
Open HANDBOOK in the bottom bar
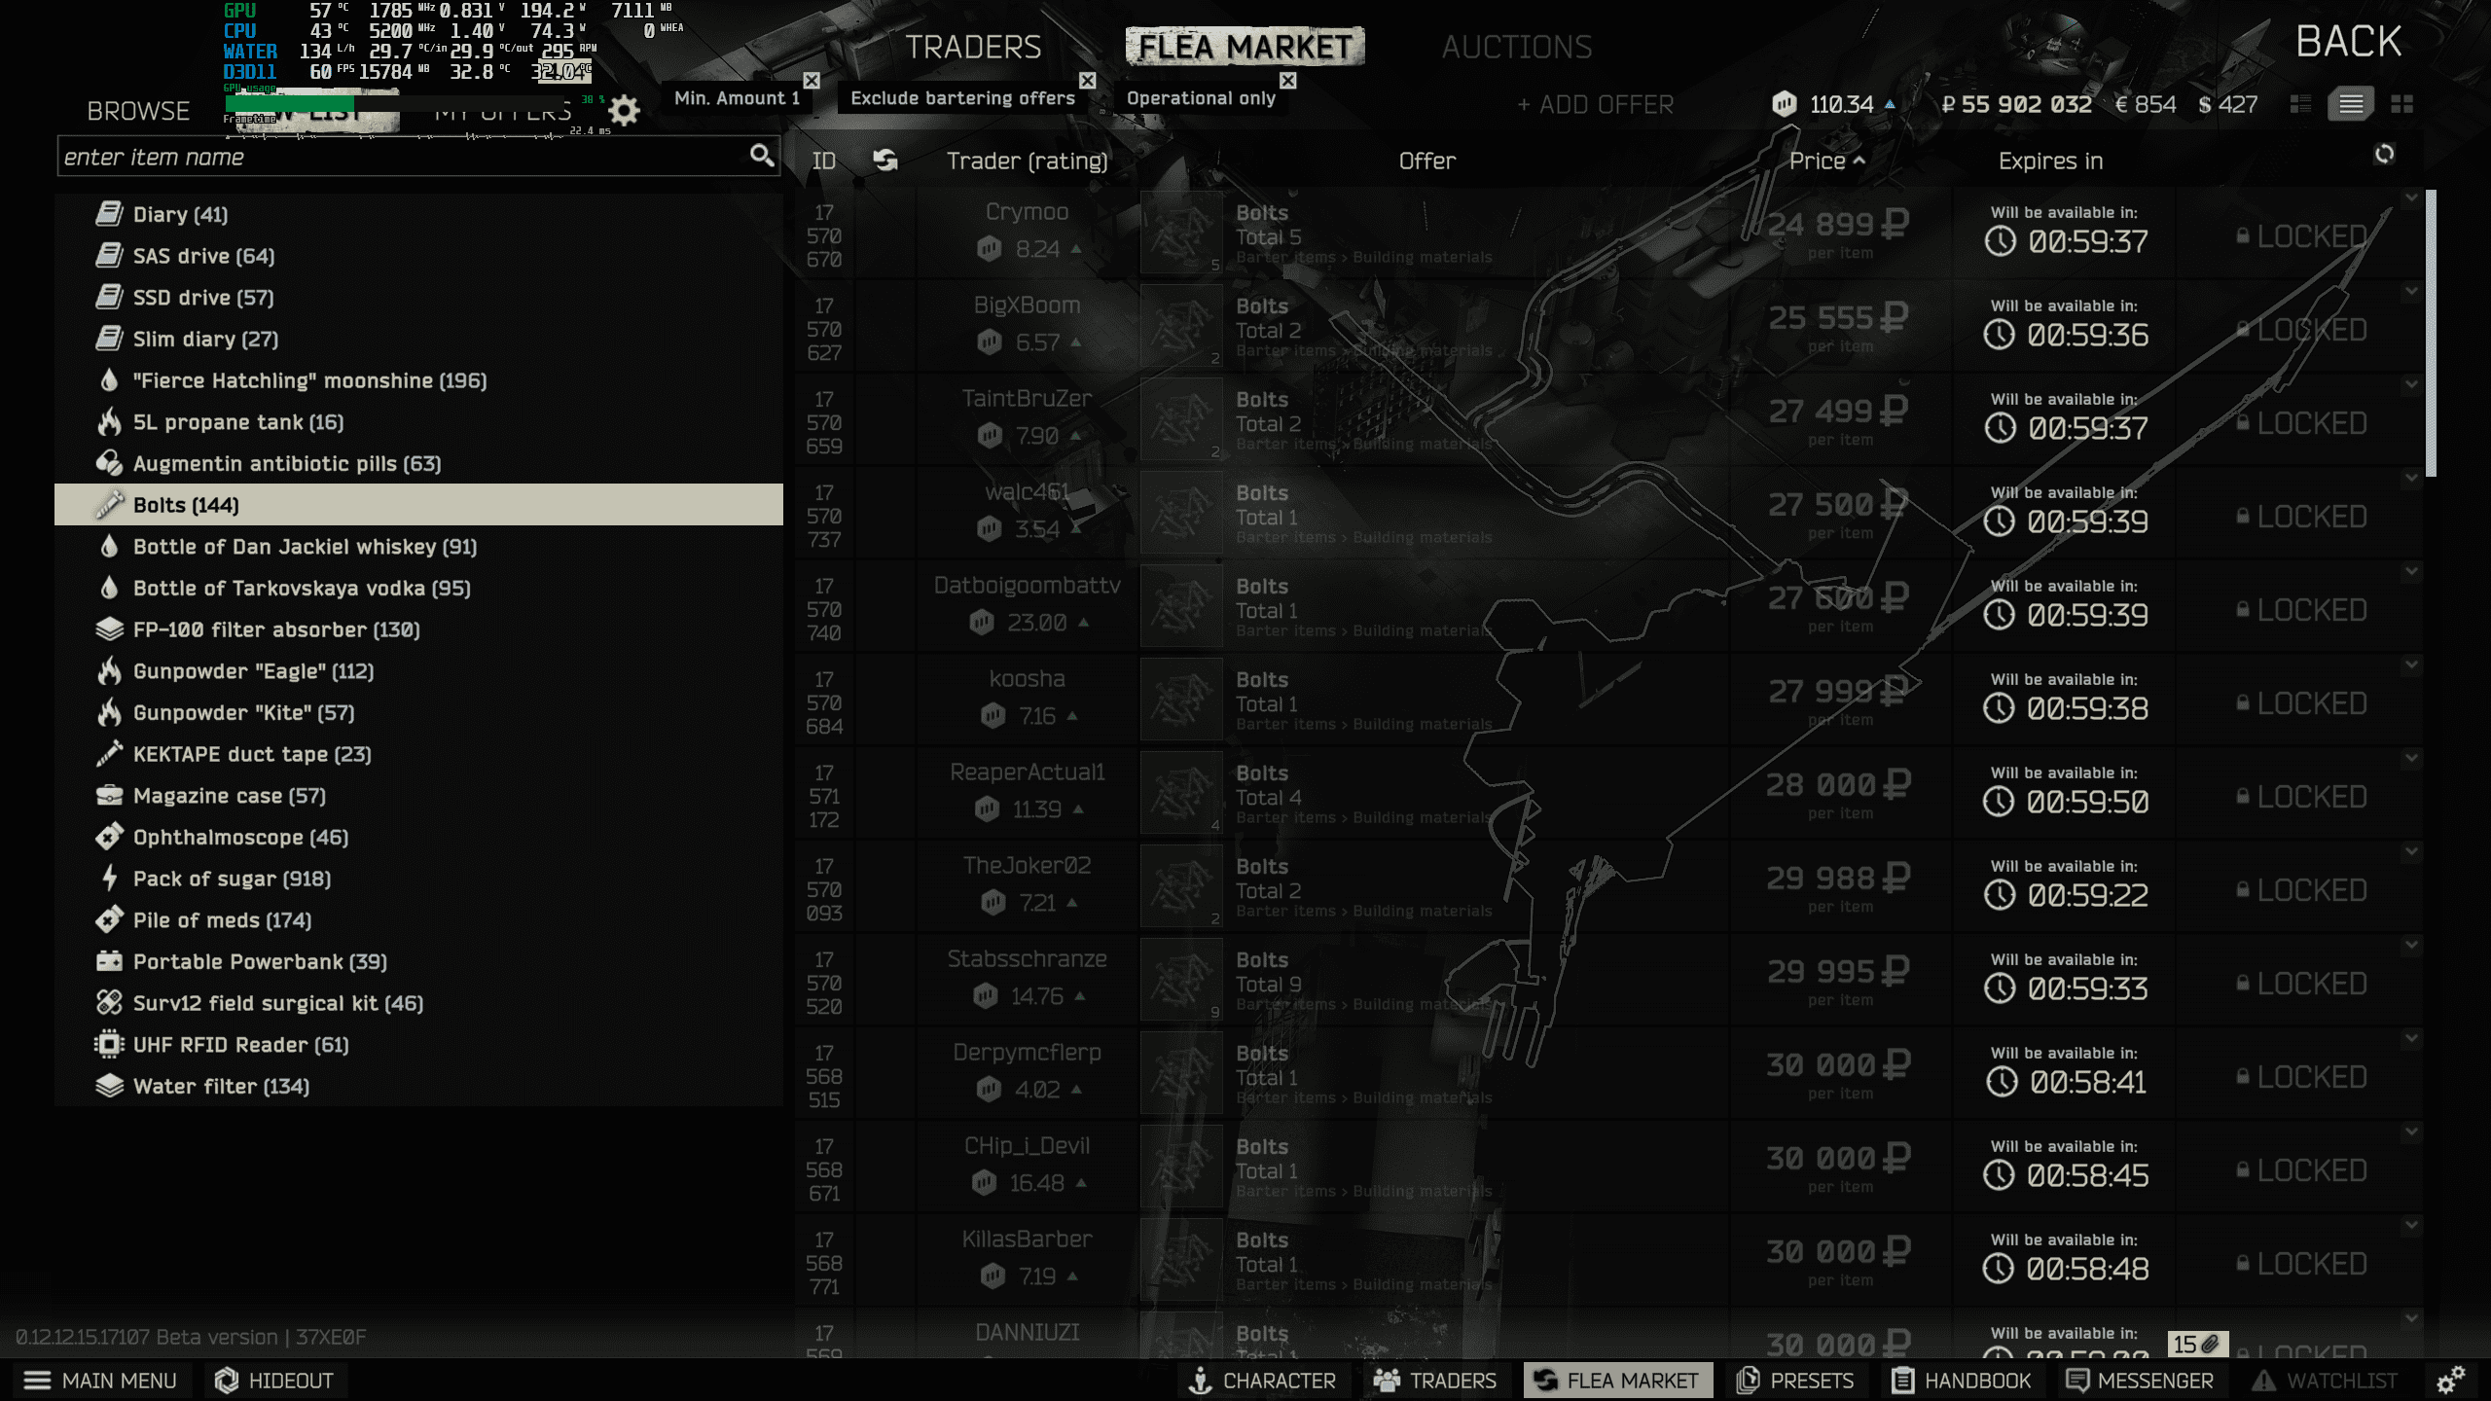(1962, 1381)
